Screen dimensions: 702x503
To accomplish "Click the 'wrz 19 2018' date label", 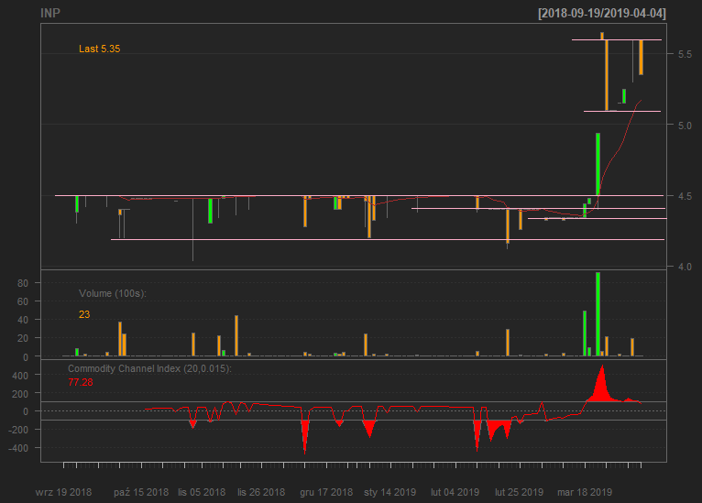I will coord(63,492).
